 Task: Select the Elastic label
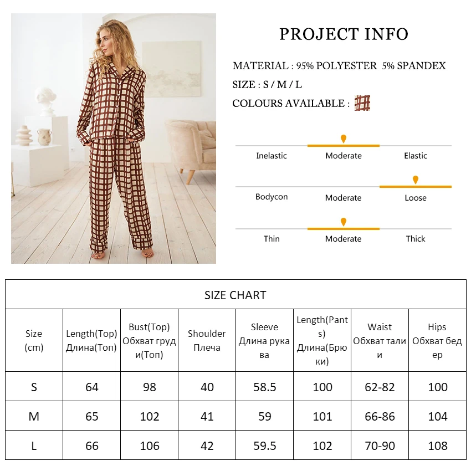point(416,156)
